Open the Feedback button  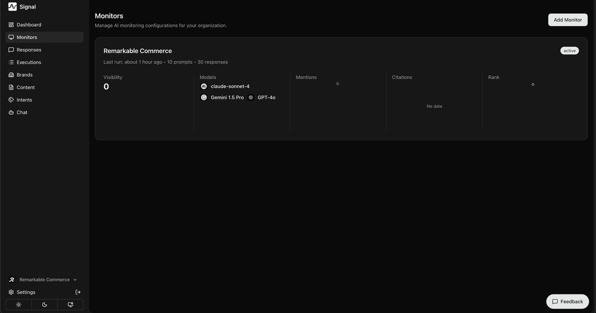(567, 302)
